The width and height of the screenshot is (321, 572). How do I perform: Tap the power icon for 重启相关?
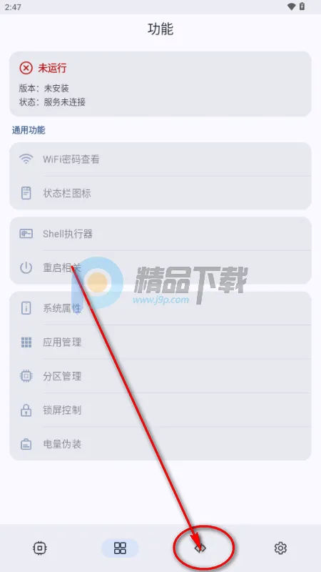tap(26, 267)
